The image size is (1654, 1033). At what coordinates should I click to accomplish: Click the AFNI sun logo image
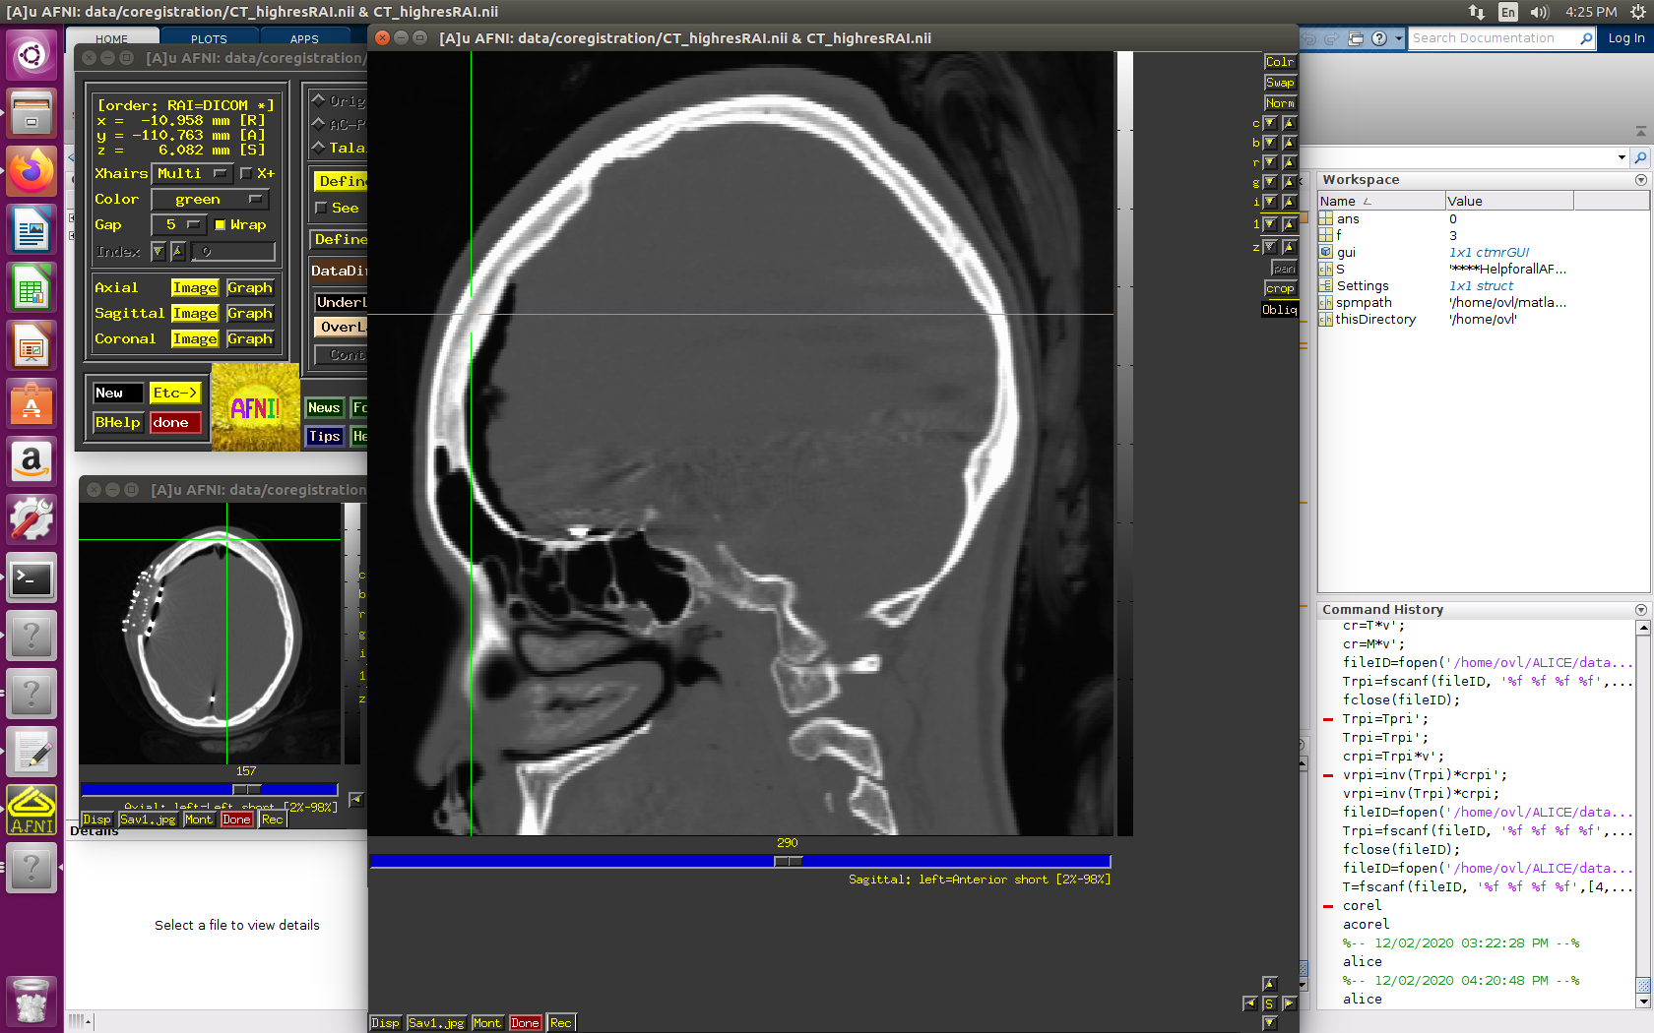click(255, 407)
